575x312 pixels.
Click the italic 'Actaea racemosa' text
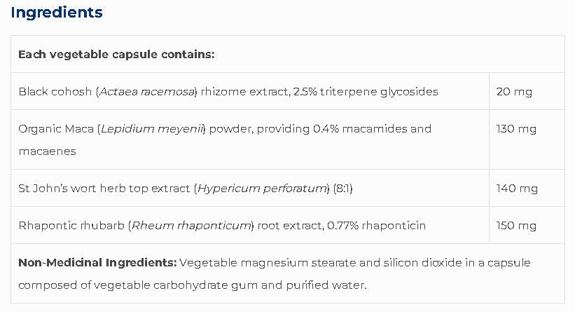click(x=147, y=92)
